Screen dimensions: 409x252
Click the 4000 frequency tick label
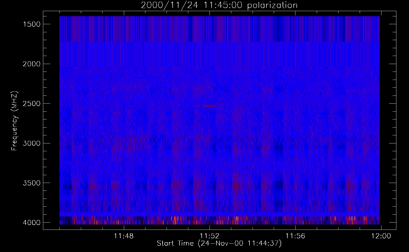pos(32,223)
